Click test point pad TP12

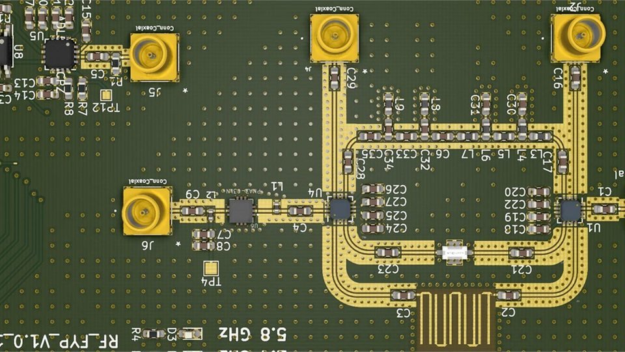point(105,95)
